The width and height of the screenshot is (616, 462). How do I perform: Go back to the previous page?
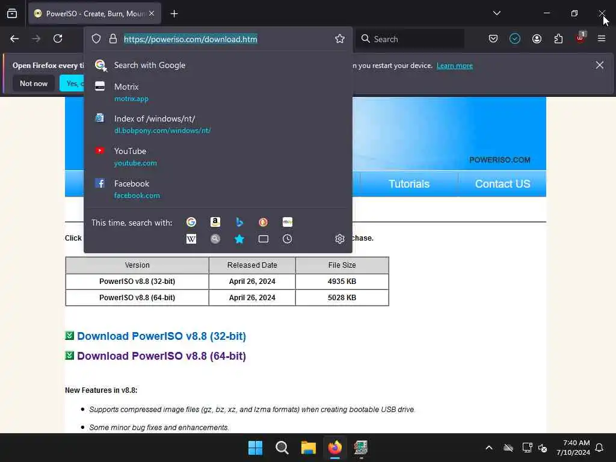point(14,38)
